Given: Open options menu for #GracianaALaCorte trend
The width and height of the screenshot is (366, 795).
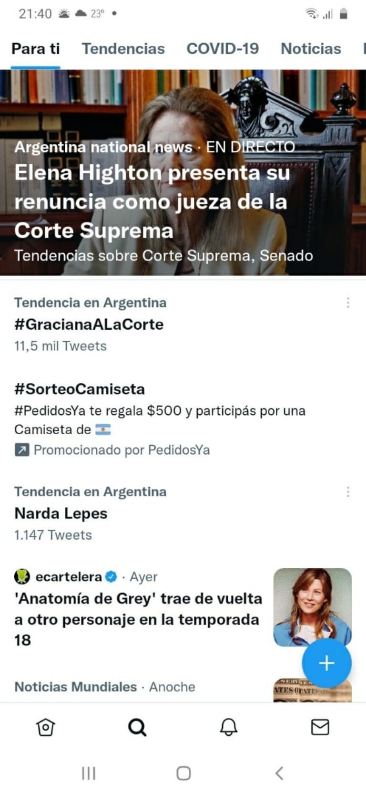Looking at the screenshot, I should 348,303.
